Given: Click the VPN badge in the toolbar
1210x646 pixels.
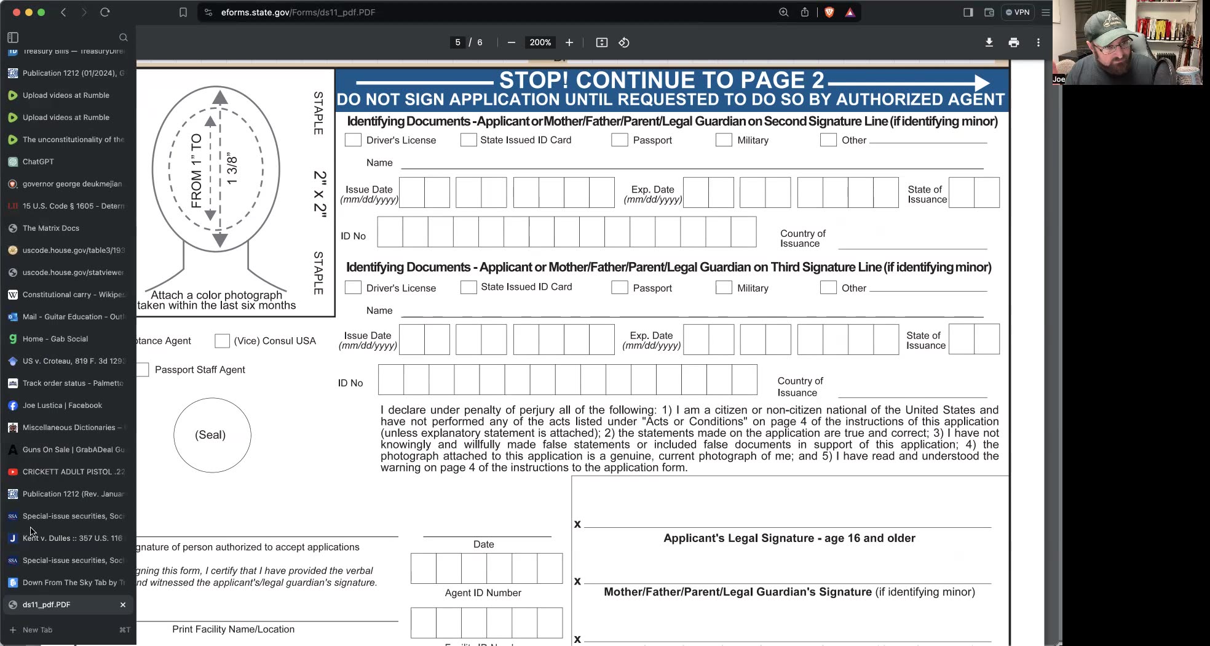Looking at the screenshot, I should coord(1018,12).
